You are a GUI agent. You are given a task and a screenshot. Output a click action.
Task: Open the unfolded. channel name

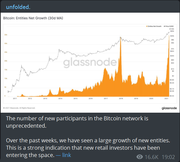click(18, 7)
